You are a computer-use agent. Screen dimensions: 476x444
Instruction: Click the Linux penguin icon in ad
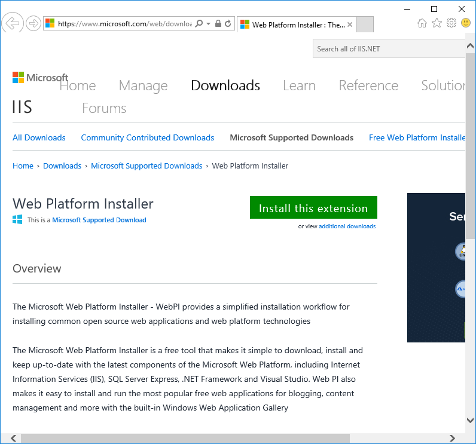(x=461, y=251)
